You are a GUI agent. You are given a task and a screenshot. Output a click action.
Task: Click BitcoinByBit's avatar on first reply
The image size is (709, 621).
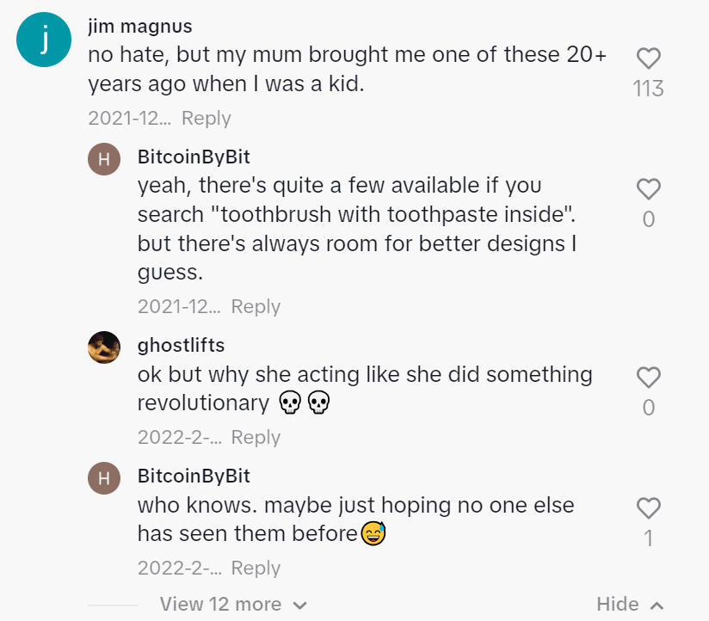pos(104,158)
